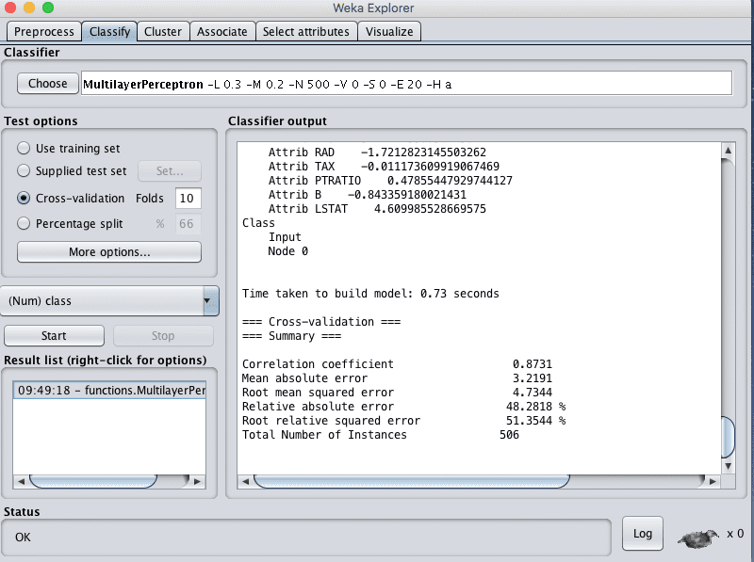Click the Attrib B weight line
Image resolution: width=754 pixels, height=562 pixels.
(x=367, y=195)
